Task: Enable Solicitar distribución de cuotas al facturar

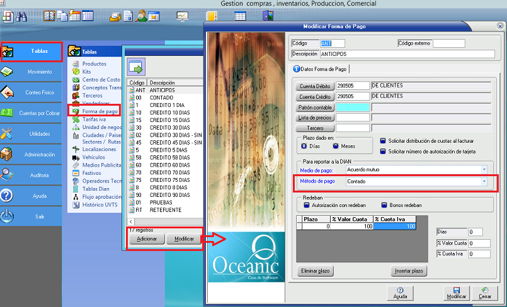Action: pos(384,141)
